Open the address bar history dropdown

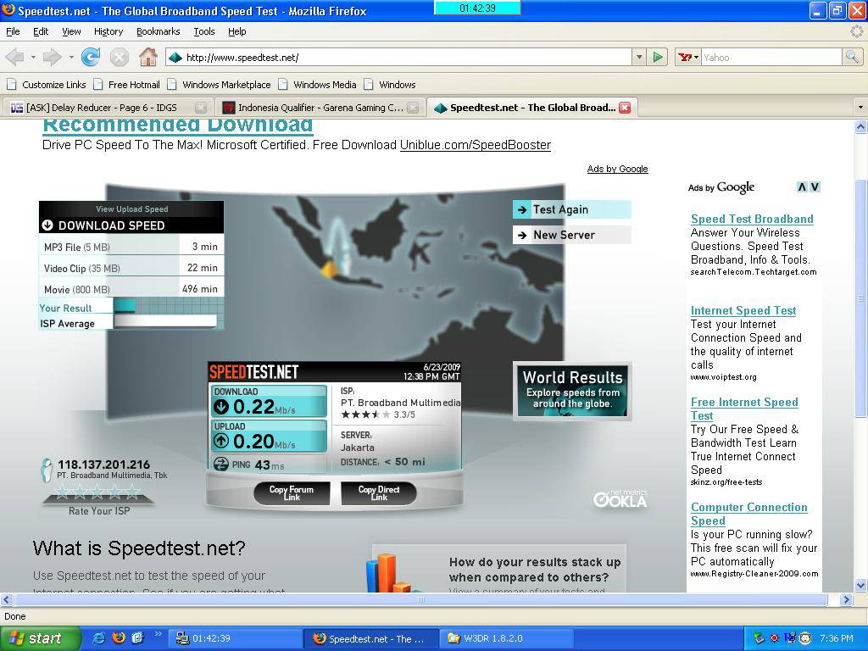(x=639, y=57)
